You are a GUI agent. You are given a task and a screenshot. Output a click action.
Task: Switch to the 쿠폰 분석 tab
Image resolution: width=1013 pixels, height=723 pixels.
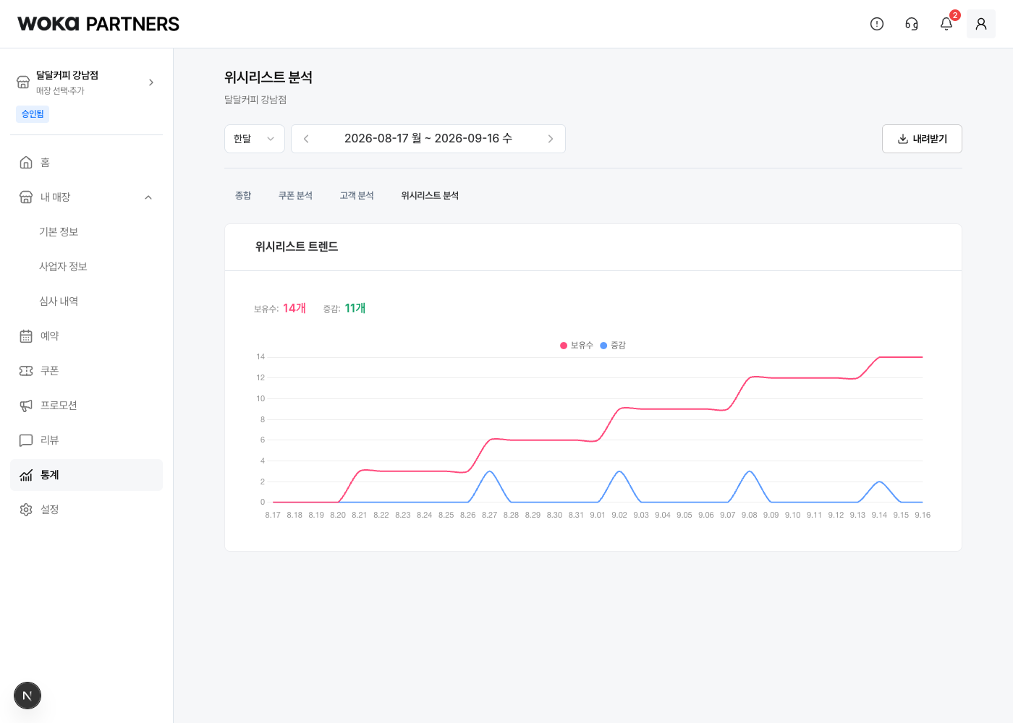[x=295, y=196]
